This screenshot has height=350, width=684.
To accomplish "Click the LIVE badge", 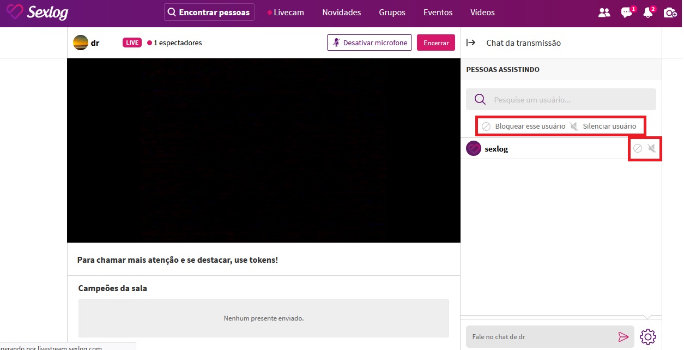I will click(132, 43).
